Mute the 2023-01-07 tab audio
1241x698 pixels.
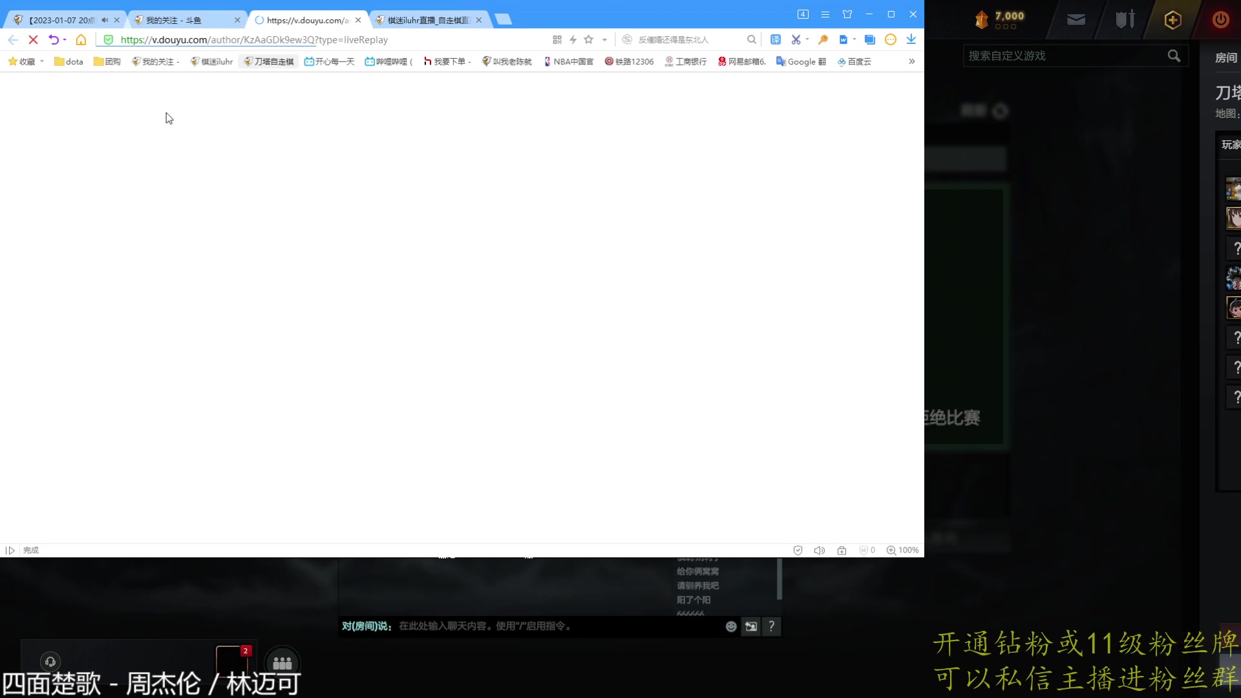point(105,20)
